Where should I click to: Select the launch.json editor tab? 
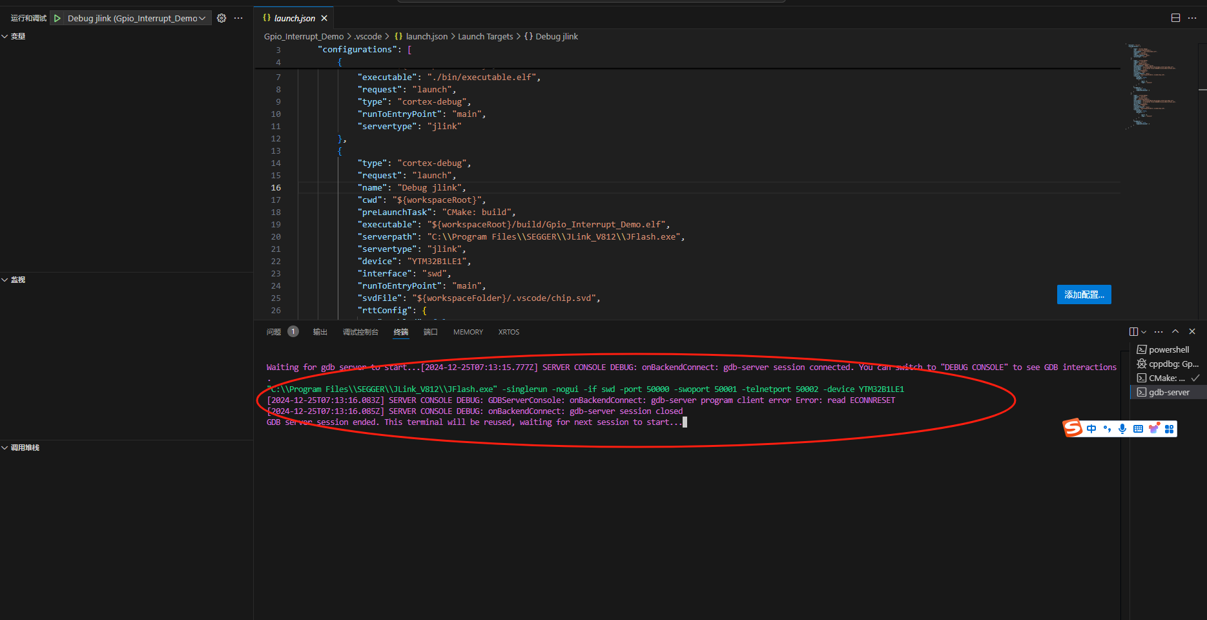294,18
